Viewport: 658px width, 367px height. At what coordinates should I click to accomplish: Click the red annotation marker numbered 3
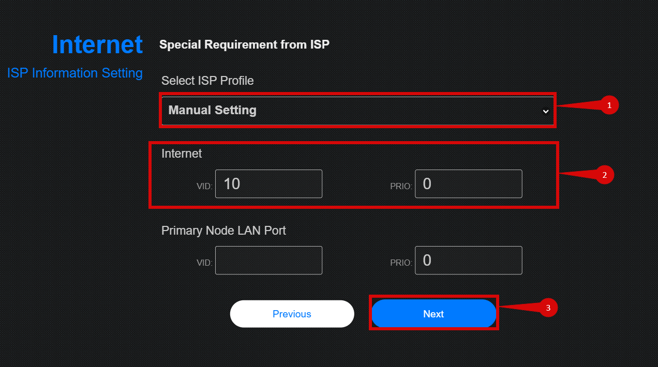(x=548, y=308)
